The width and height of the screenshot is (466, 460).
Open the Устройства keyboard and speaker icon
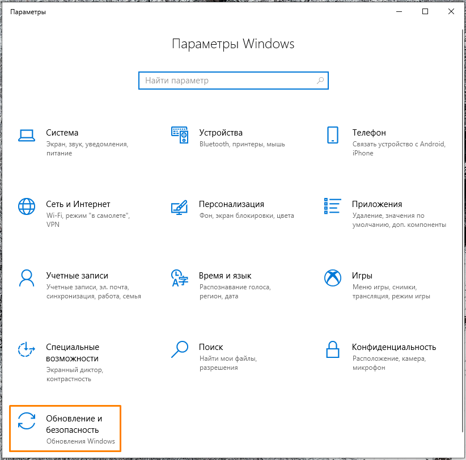point(180,134)
